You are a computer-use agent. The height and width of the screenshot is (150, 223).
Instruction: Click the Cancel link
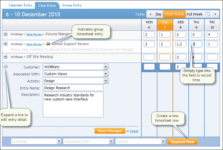coord(134,131)
